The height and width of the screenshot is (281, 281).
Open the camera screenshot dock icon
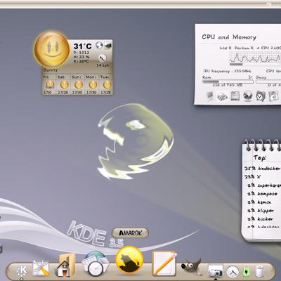(216, 271)
